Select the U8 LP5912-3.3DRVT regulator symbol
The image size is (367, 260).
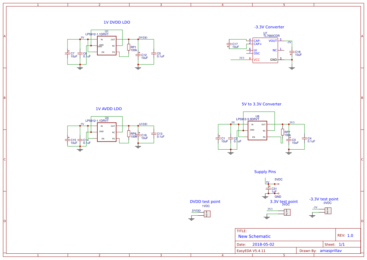tap(257, 130)
